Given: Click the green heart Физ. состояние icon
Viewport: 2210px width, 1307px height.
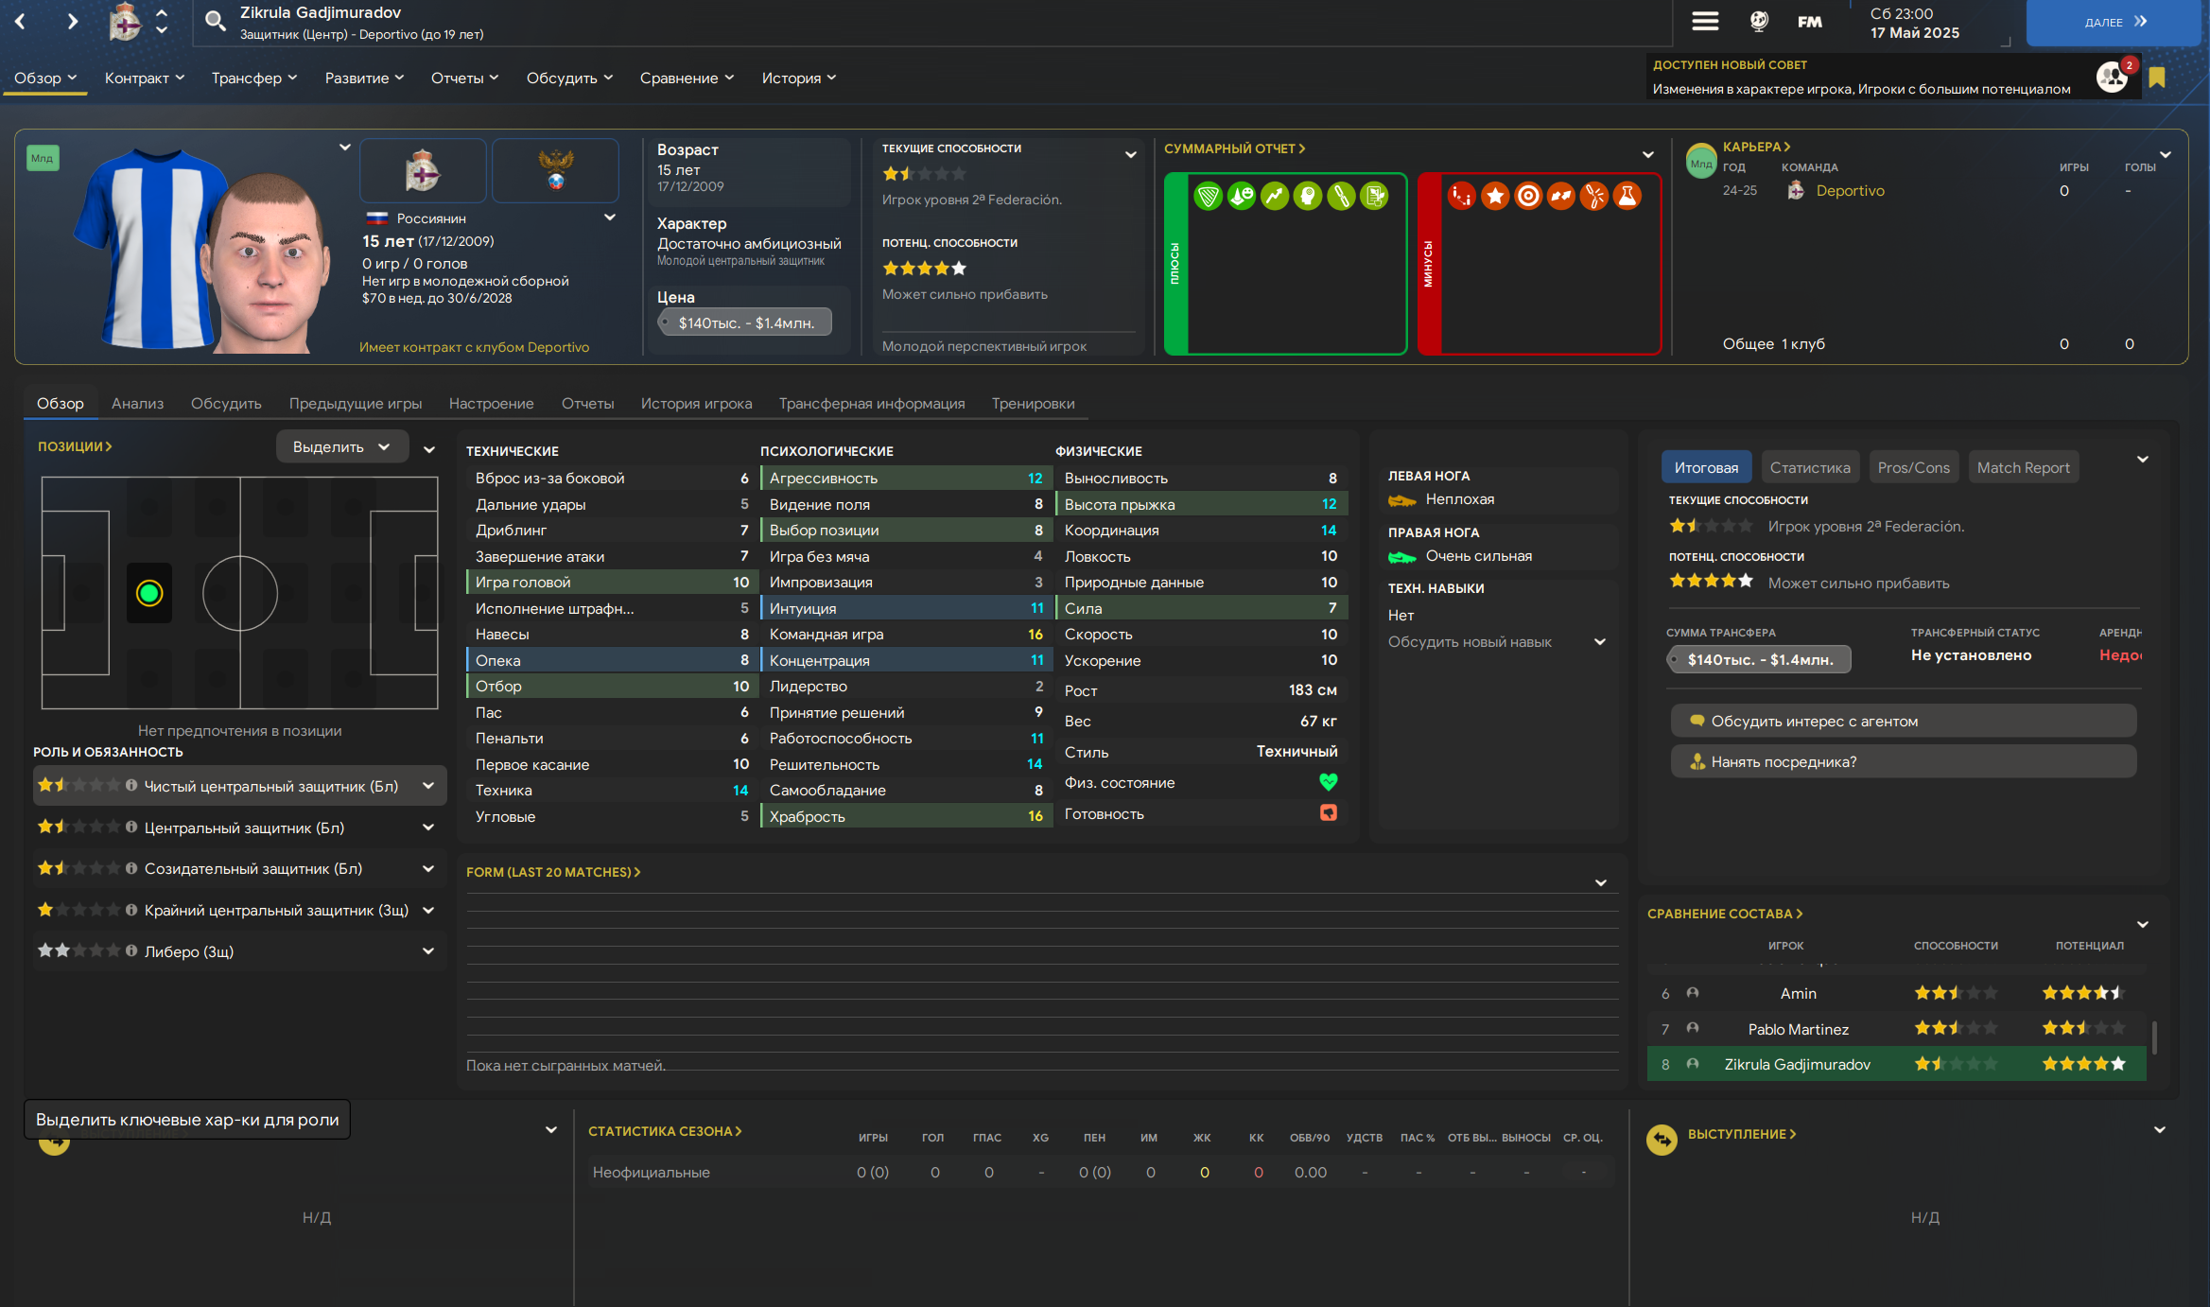Looking at the screenshot, I should [1328, 782].
